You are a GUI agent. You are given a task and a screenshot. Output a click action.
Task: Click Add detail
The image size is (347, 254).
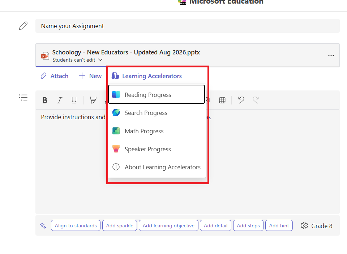coord(215,226)
